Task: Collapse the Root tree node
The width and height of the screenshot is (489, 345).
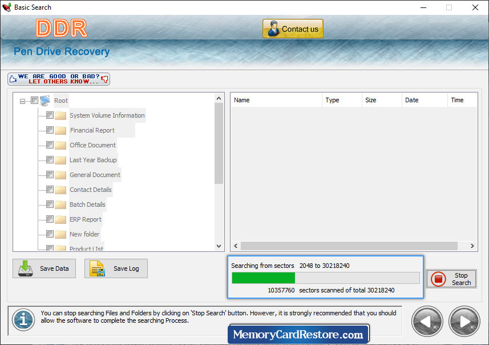Action: point(21,100)
